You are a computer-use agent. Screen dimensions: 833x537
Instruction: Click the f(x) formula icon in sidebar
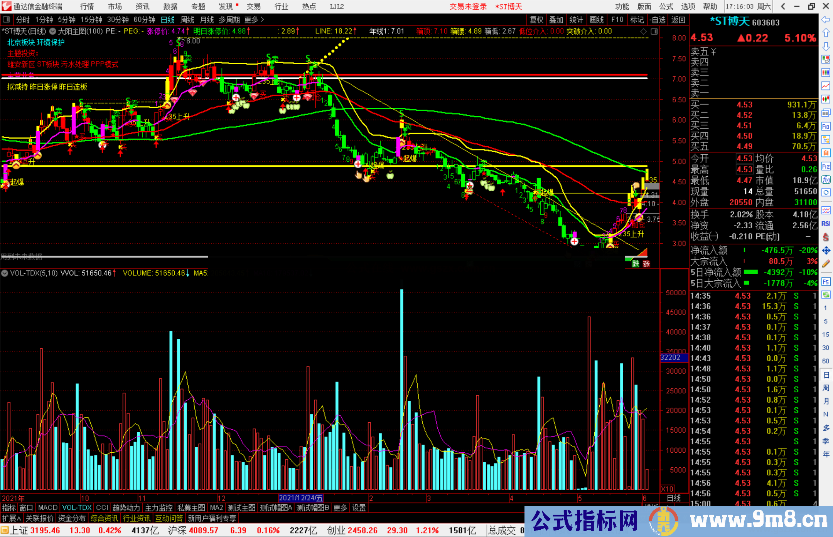tap(826, 179)
